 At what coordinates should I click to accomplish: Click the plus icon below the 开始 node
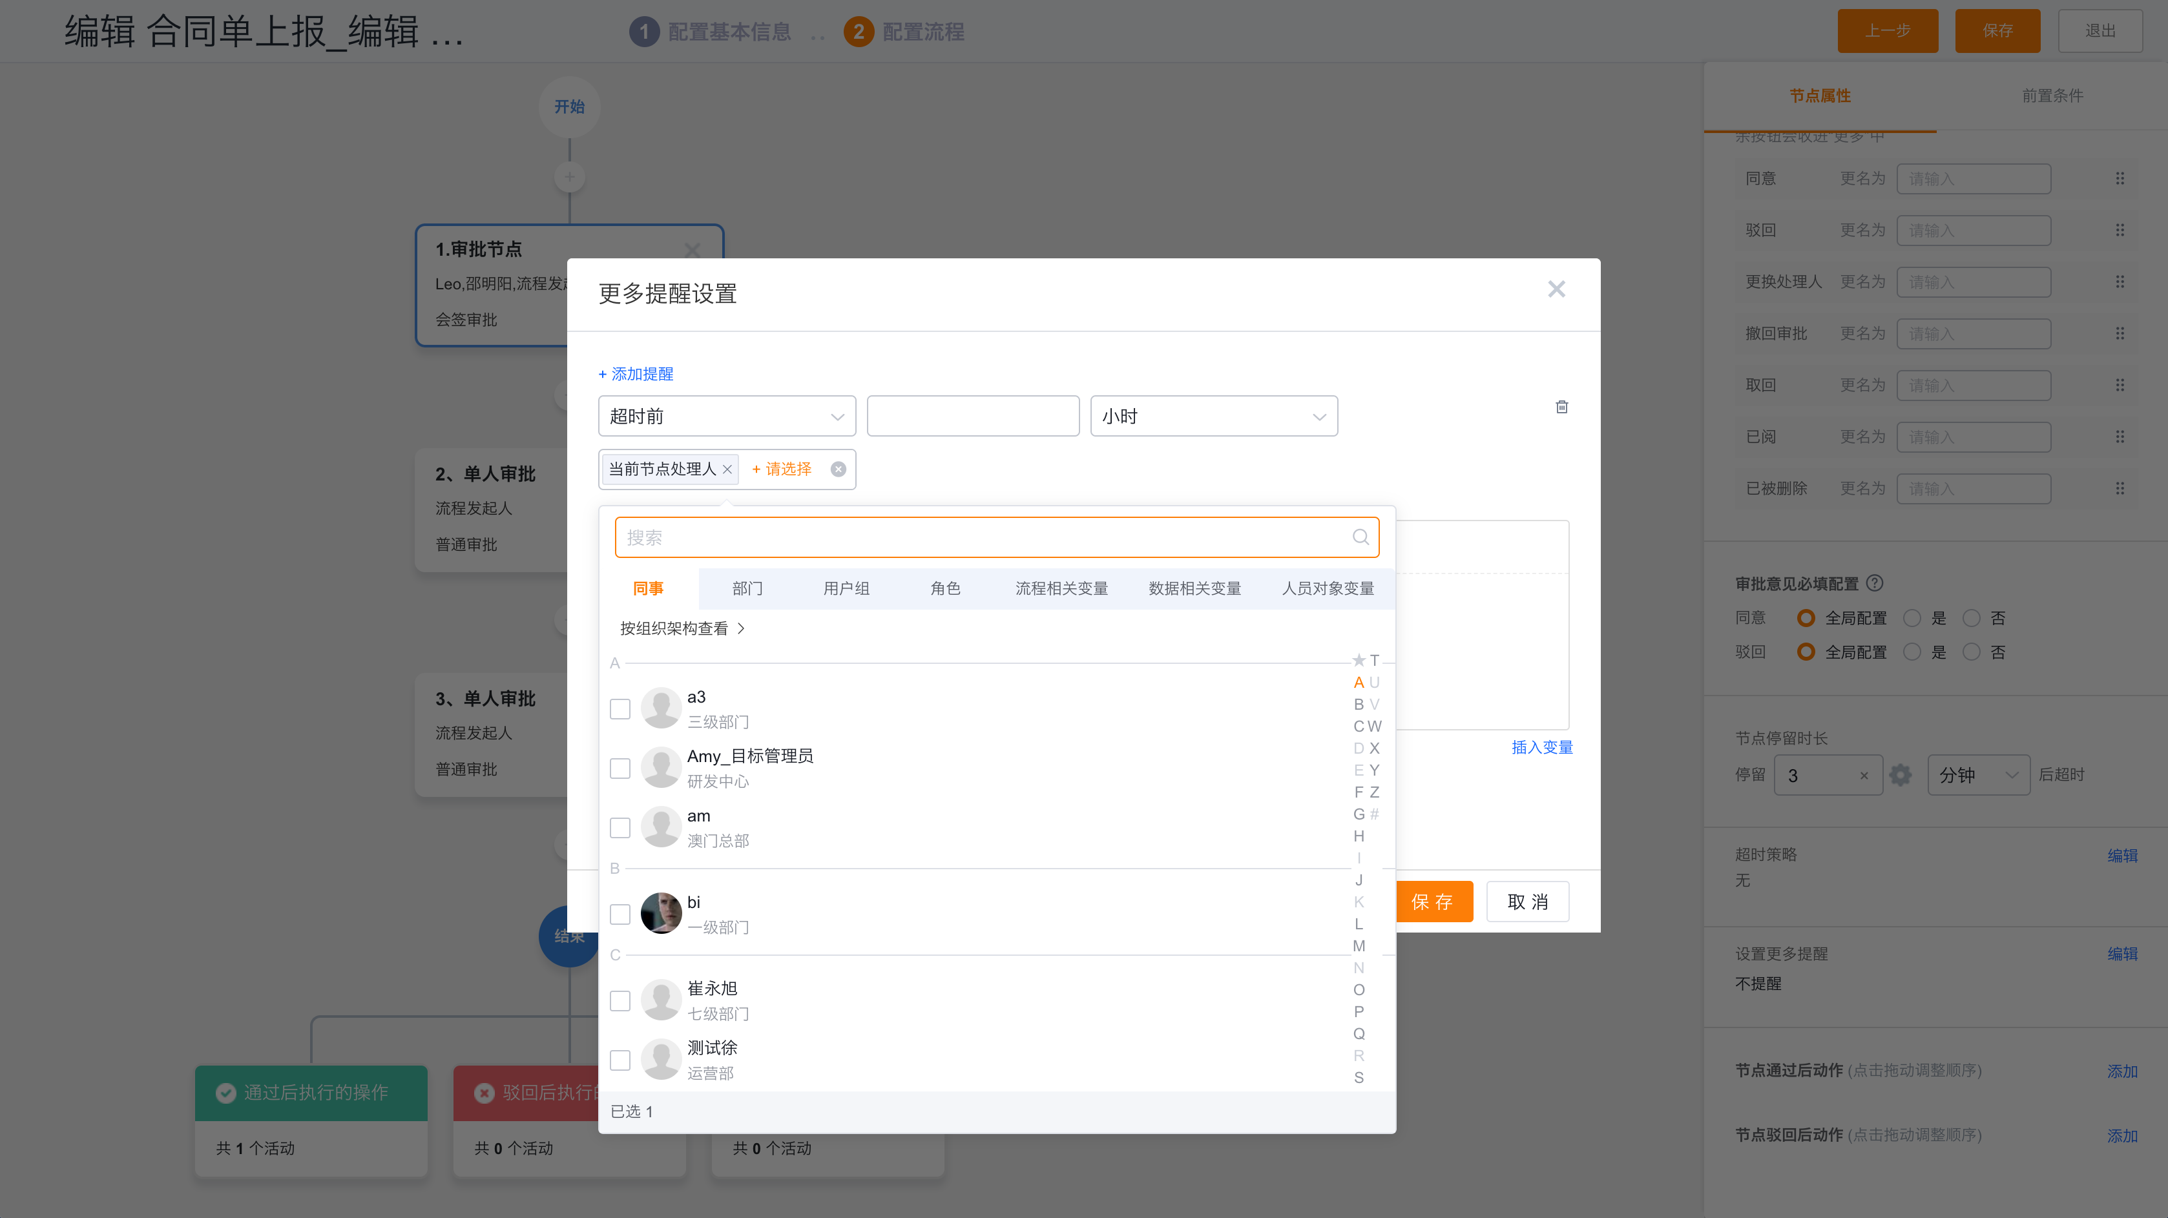pos(569,177)
